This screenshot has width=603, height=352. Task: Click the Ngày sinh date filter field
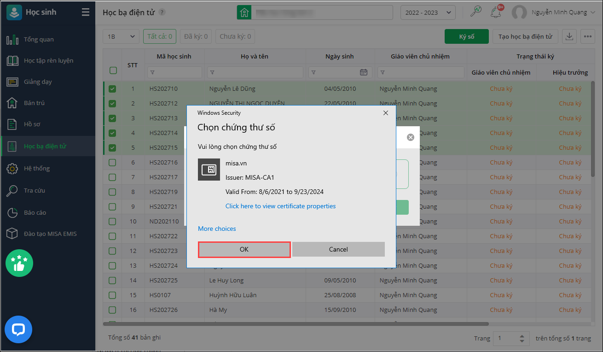click(x=340, y=72)
